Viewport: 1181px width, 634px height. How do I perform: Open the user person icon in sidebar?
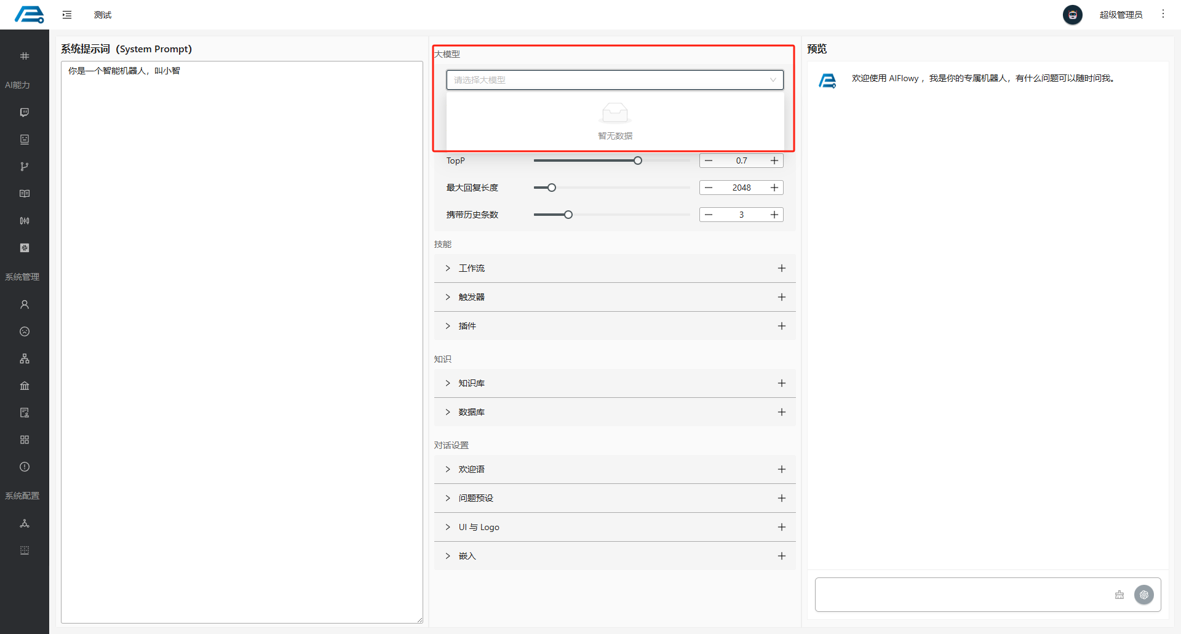coord(25,304)
